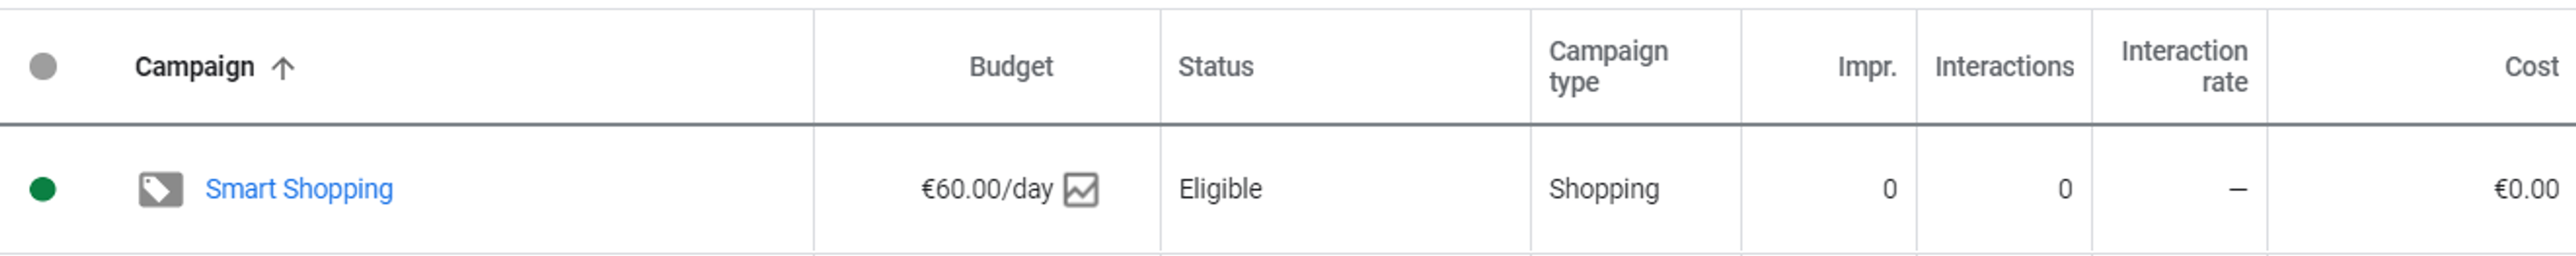
Task: Sort by the Campaign type column header
Action: (1608, 67)
